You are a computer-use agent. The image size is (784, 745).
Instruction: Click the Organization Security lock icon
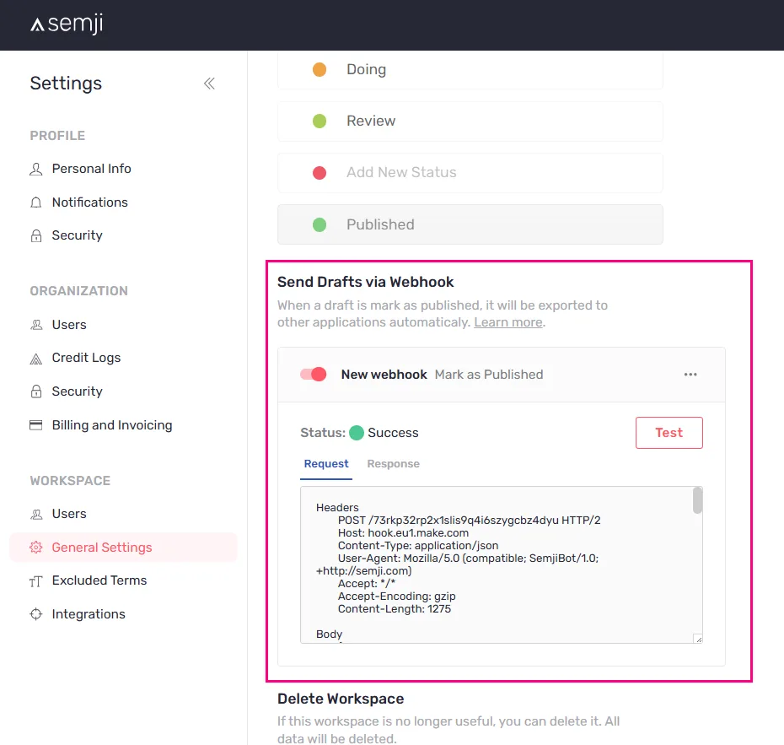tap(36, 391)
